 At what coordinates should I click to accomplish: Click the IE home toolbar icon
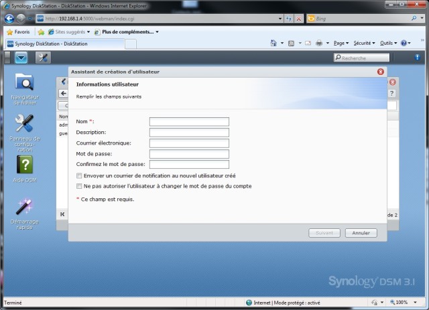pyautogui.click(x=275, y=44)
